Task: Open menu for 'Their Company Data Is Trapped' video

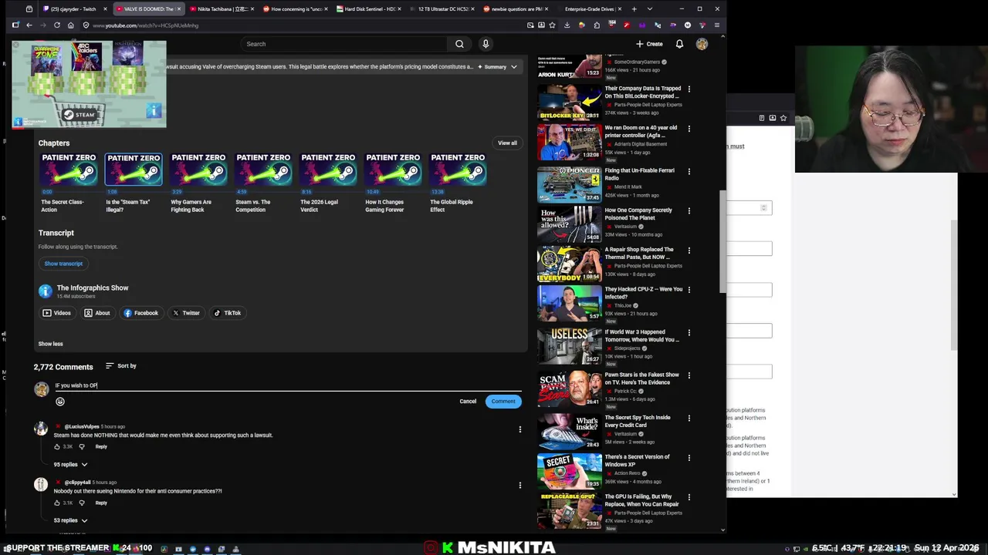Action: [689, 89]
